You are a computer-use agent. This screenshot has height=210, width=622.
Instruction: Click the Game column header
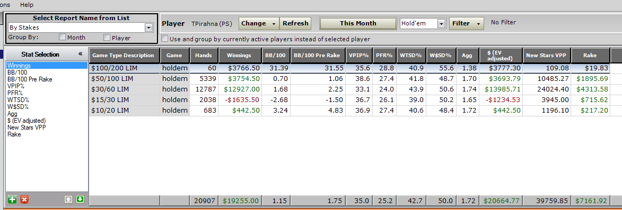point(174,56)
